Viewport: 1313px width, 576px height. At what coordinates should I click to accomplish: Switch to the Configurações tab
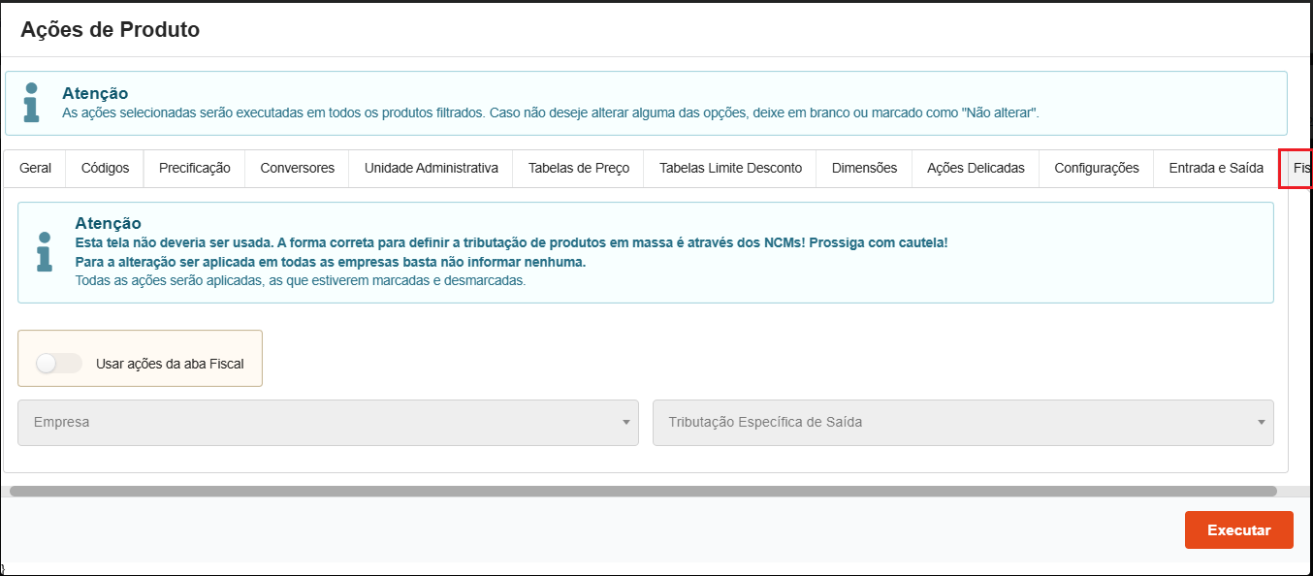pos(1096,168)
